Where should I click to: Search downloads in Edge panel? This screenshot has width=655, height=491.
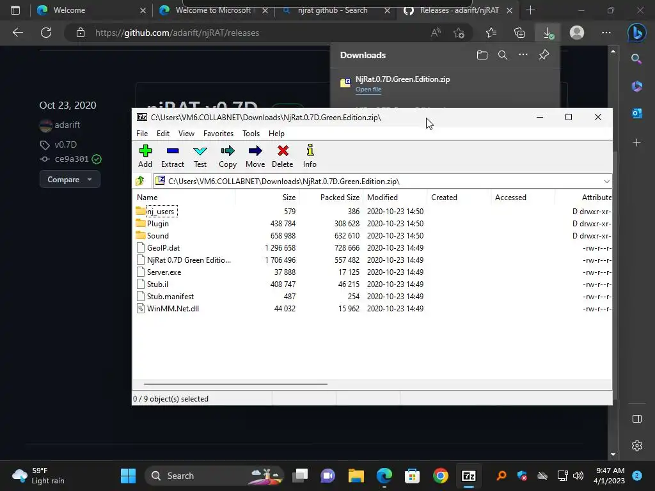click(503, 55)
